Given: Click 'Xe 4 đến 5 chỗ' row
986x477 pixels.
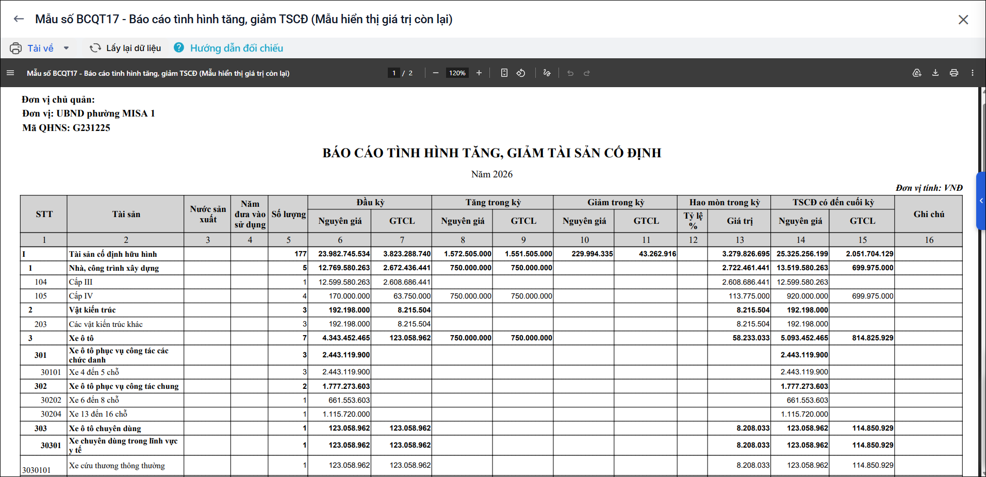Looking at the screenshot, I should pyautogui.click(x=491, y=372).
